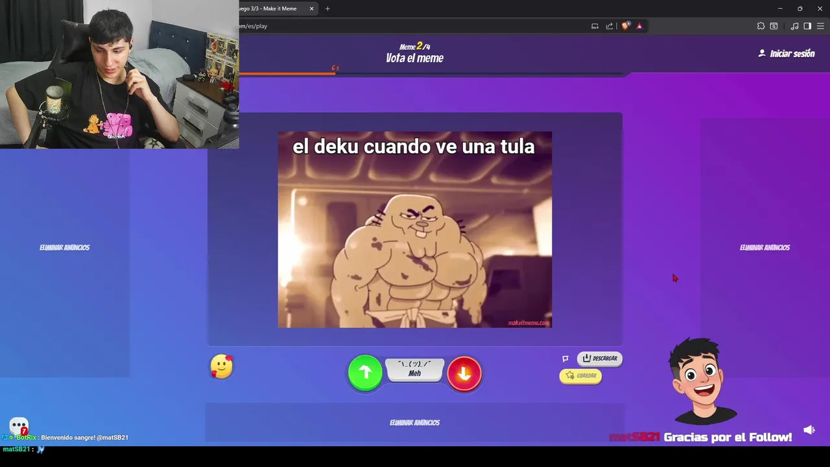
Task: Click the Descargar button
Action: click(600, 358)
